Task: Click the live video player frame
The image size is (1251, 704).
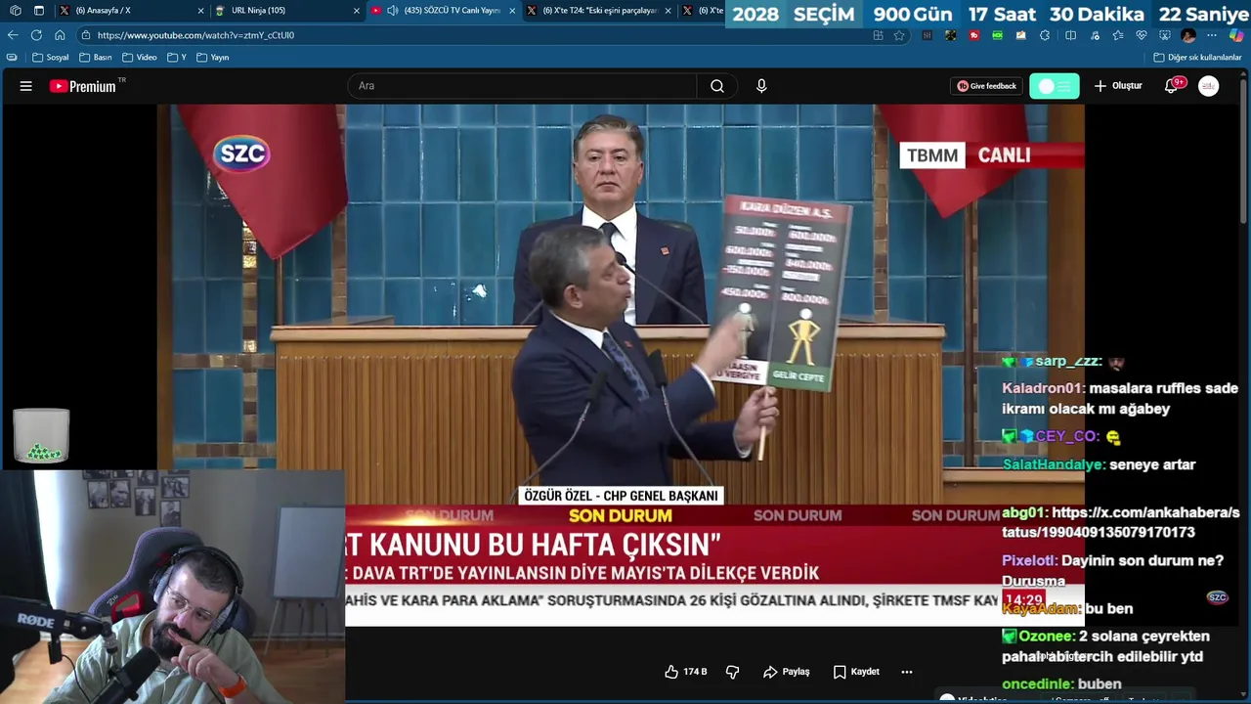Action: click(621, 365)
